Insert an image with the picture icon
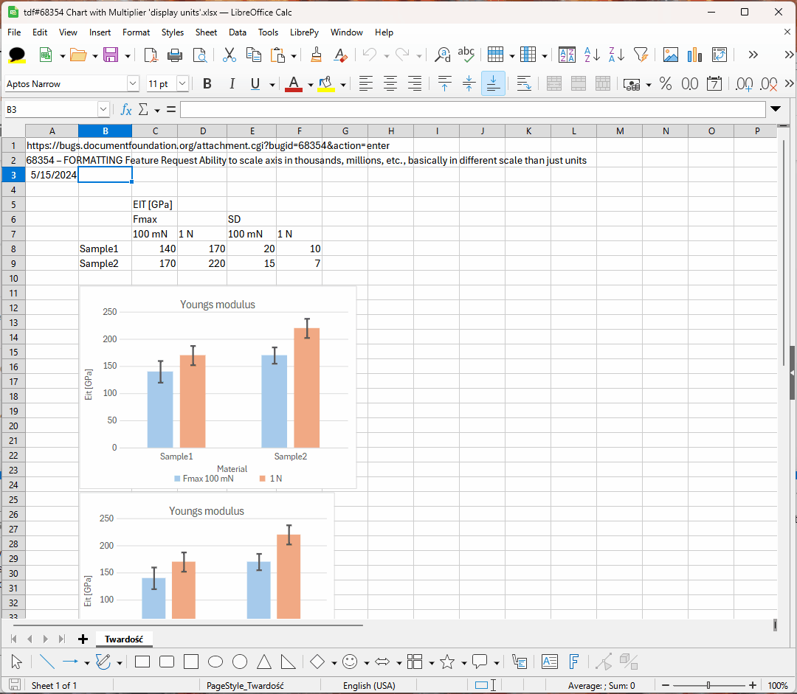Viewport: 797px width, 694px height. tap(670, 55)
